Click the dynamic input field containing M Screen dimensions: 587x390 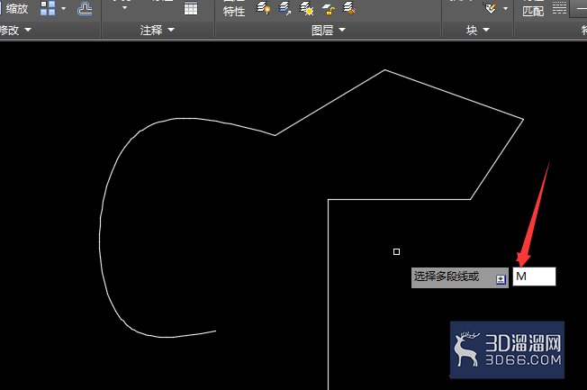coord(534,277)
